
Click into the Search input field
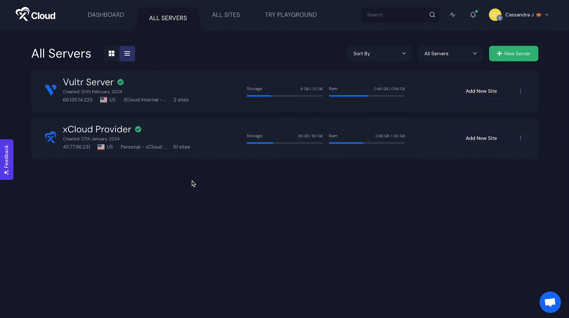pos(395,15)
